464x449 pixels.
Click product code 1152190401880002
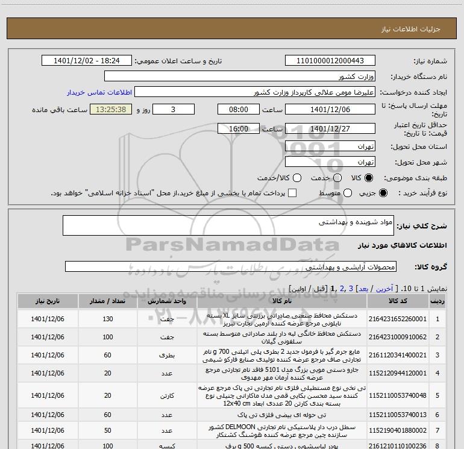398,430
